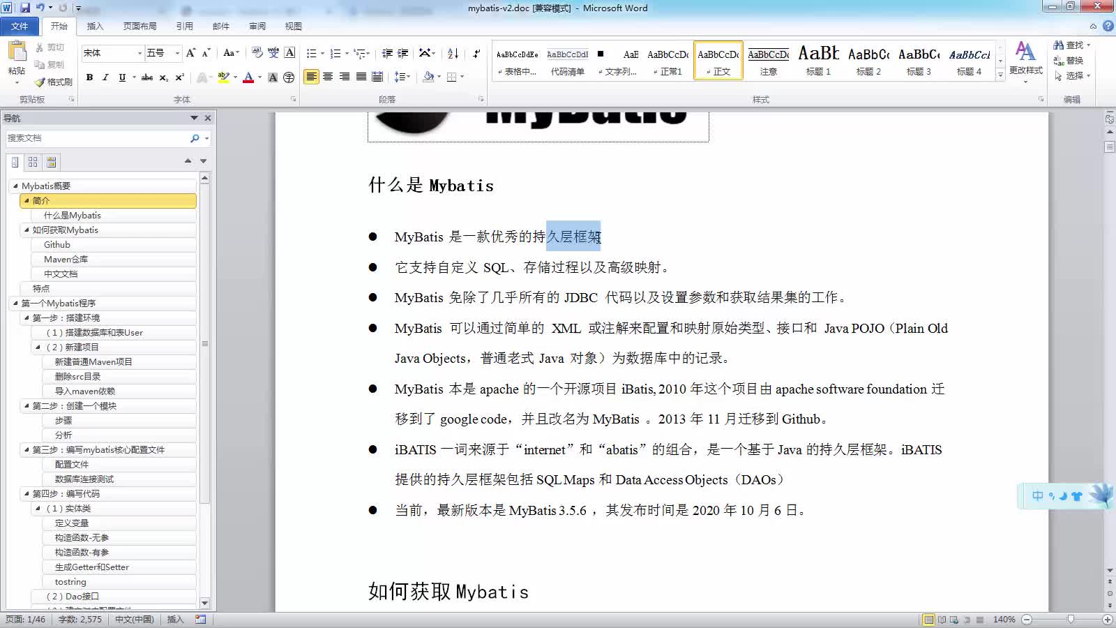Image resolution: width=1116 pixels, height=628 pixels.
Task: Collapse the 第一个Mybatis程序 tree node
Action: 15,303
